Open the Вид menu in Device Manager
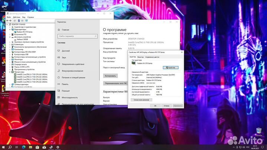This screenshot has width=267, height=150. coord(24,17)
